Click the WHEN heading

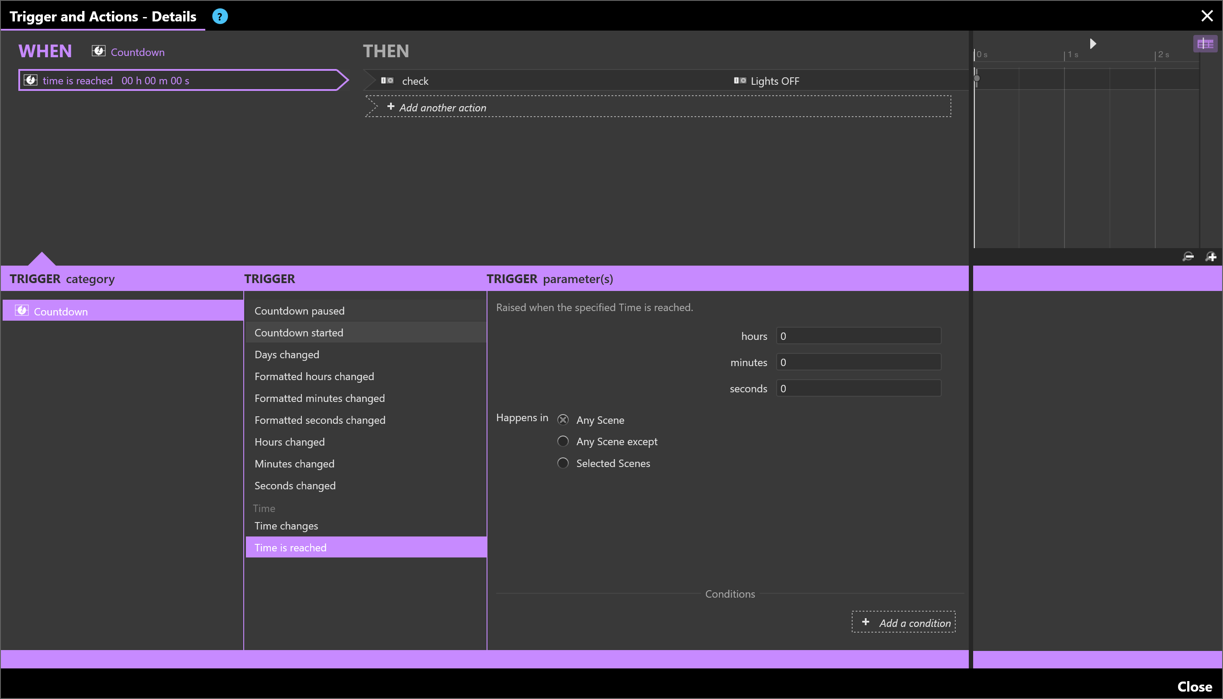coord(45,51)
